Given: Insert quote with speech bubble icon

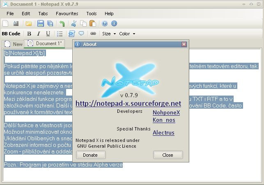Looking at the screenshot, I should point(81,33).
